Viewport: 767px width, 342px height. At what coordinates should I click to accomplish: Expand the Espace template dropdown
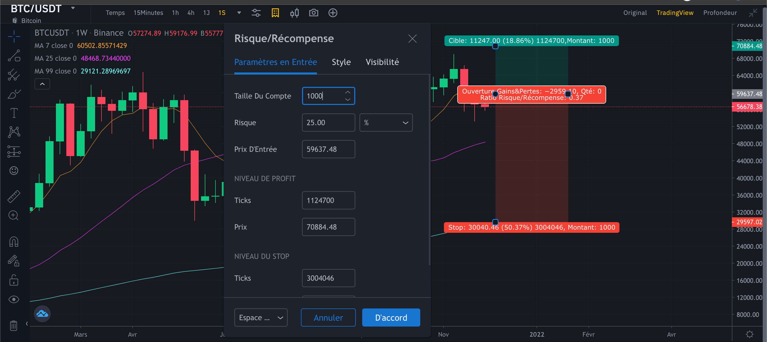click(x=261, y=317)
